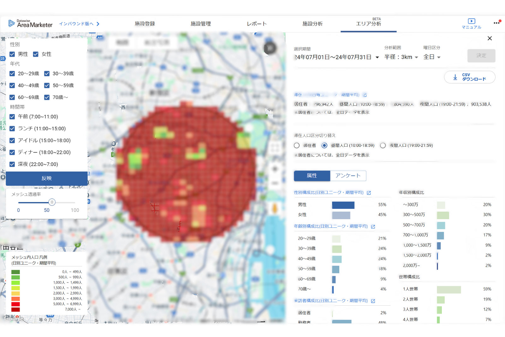
Task: Open 来訪者構成比(日別ユニーク・期間平均) link
Action: click(331, 301)
